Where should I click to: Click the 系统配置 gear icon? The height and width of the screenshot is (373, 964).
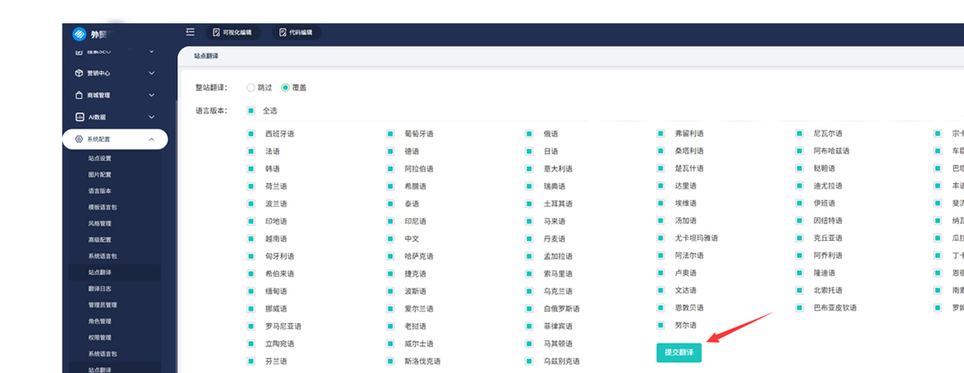pos(79,140)
